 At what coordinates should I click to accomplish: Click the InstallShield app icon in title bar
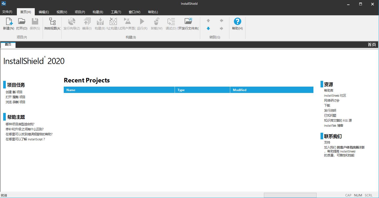(x=4, y=4)
